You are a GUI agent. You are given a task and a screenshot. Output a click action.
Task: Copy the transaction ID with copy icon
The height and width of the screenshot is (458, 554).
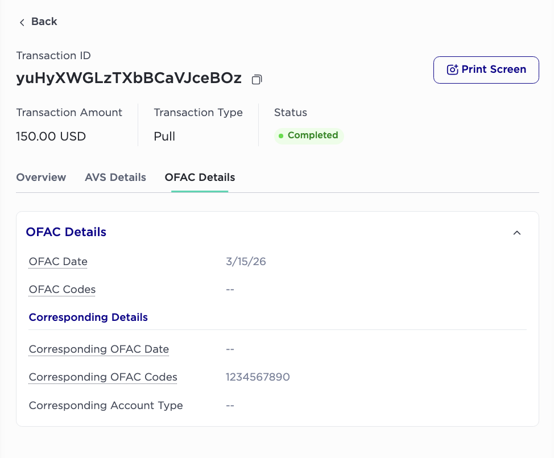click(257, 80)
